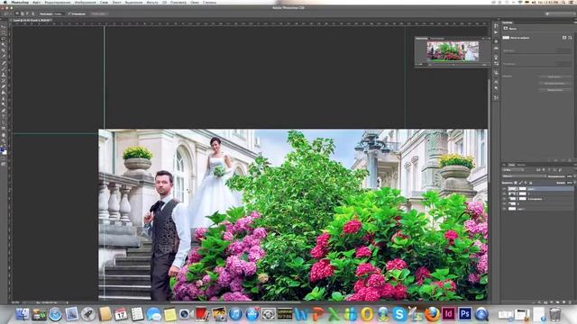Open the 3D menu in the menu bar
Screen dimensions: 577x324
[164, 2]
